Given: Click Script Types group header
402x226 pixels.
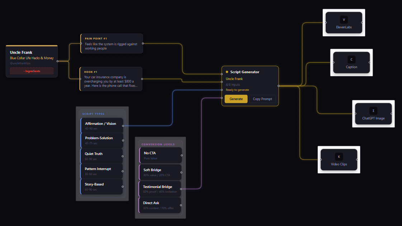Looking at the screenshot, I should coord(93,114).
